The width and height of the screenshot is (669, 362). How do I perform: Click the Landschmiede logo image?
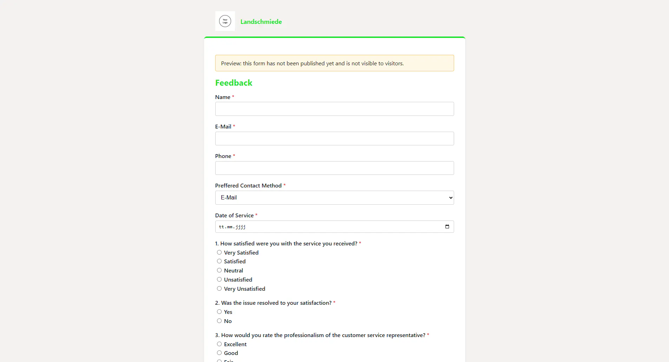point(225,21)
